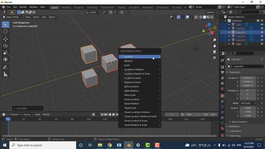Choose Delta Location option
The width and height of the screenshot is (265, 149).
coord(140,87)
